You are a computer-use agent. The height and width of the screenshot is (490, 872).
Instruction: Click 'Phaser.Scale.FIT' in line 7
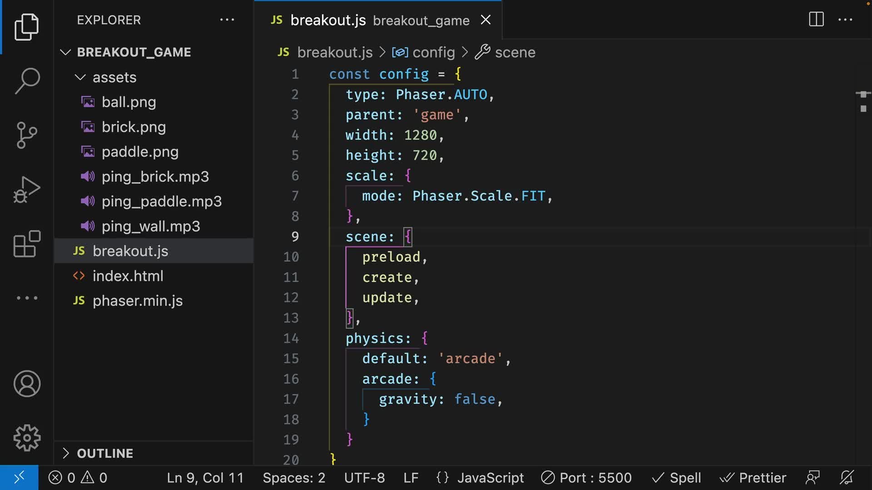479,196
